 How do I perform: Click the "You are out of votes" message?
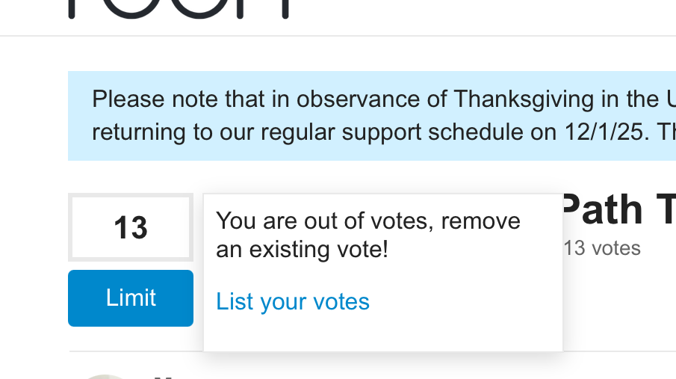click(x=368, y=221)
